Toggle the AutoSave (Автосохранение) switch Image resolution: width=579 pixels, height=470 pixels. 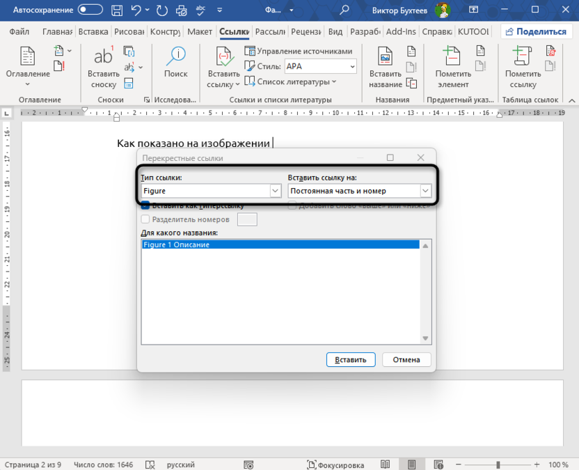tap(90, 10)
